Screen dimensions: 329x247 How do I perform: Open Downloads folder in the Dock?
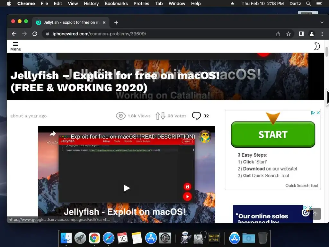pos(249,238)
